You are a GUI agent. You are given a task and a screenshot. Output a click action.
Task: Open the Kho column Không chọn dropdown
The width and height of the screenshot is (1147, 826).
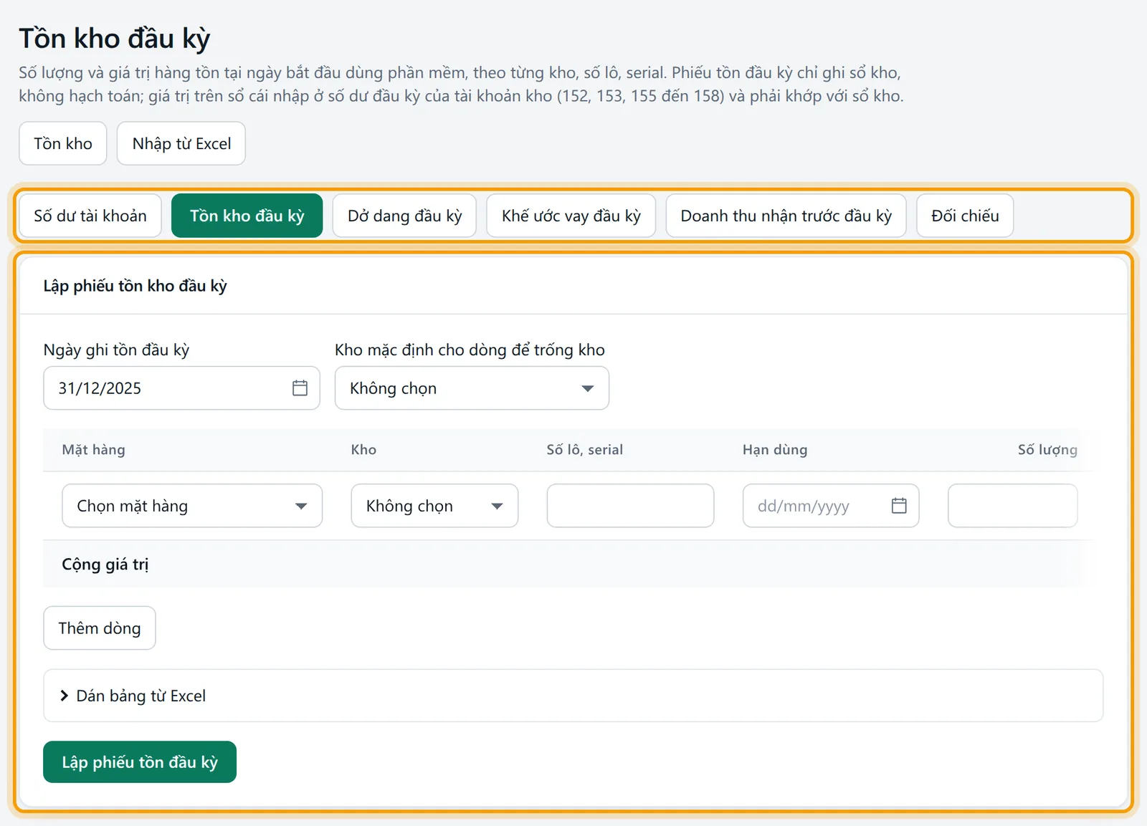[x=434, y=506]
